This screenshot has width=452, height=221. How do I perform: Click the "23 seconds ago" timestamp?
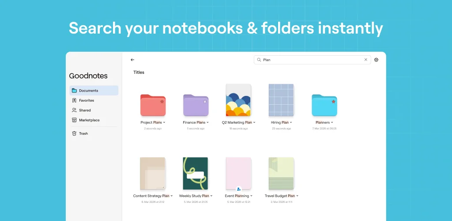point(281,129)
